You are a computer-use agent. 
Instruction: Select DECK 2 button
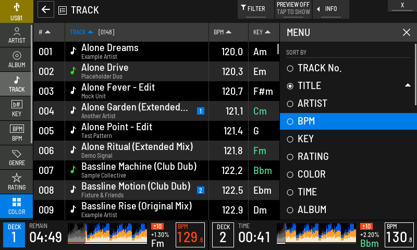coord(223,235)
